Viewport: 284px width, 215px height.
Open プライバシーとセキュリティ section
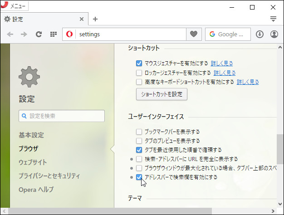click(x=49, y=176)
